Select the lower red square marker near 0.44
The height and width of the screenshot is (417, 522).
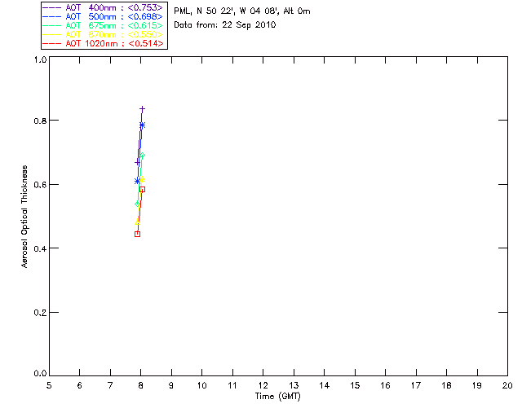137,234
